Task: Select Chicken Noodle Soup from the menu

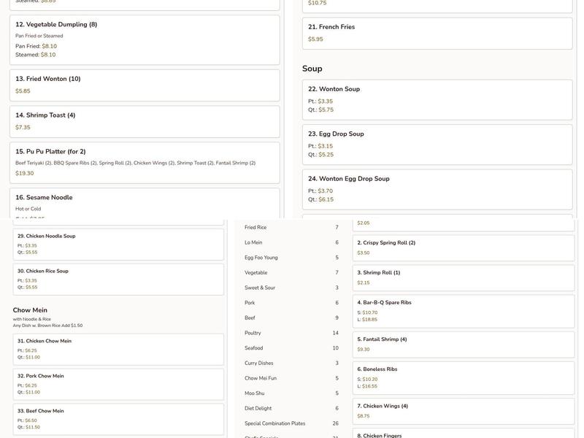Action: coord(118,245)
